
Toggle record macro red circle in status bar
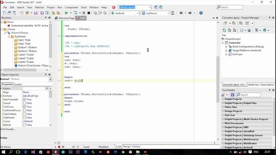(x=59, y=147)
